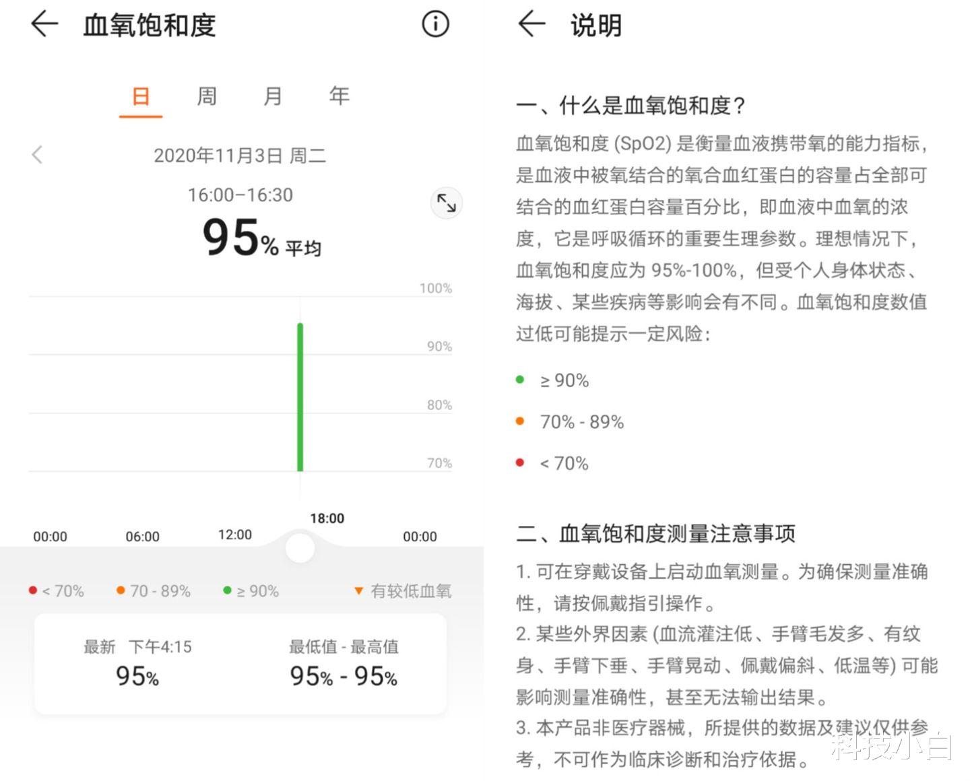
Task: Tap the back arrow on 说明 page
Action: 531,24
